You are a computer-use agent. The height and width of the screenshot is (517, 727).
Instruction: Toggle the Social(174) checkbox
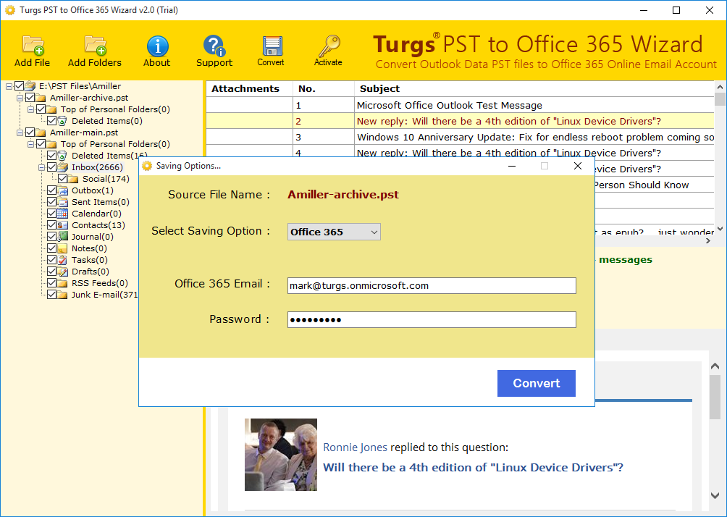(x=62, y=179)
